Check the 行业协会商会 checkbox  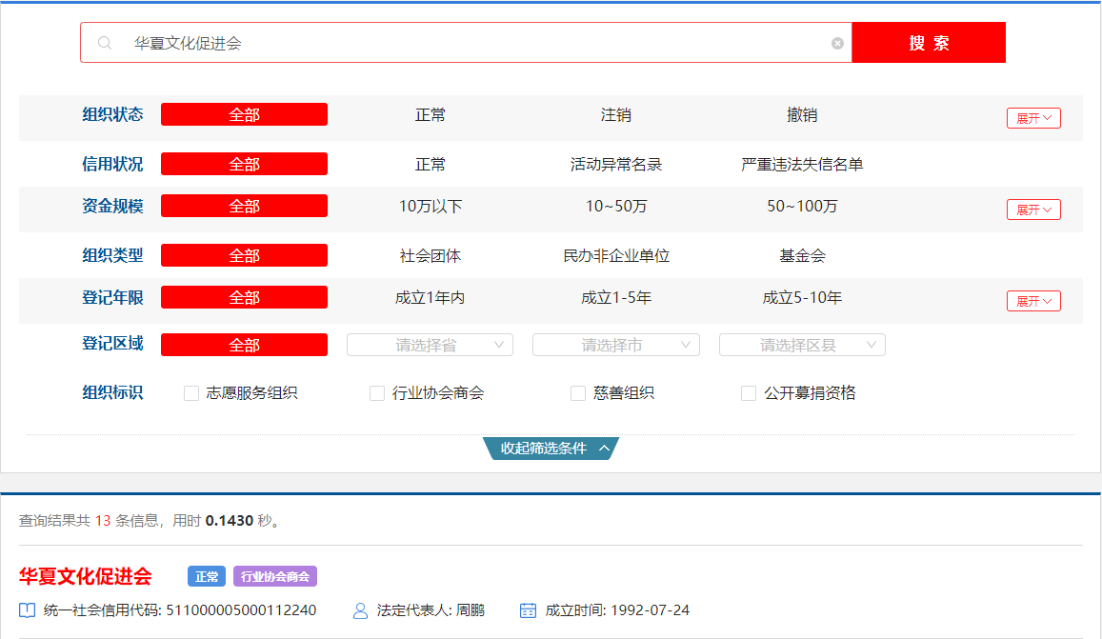377,393
